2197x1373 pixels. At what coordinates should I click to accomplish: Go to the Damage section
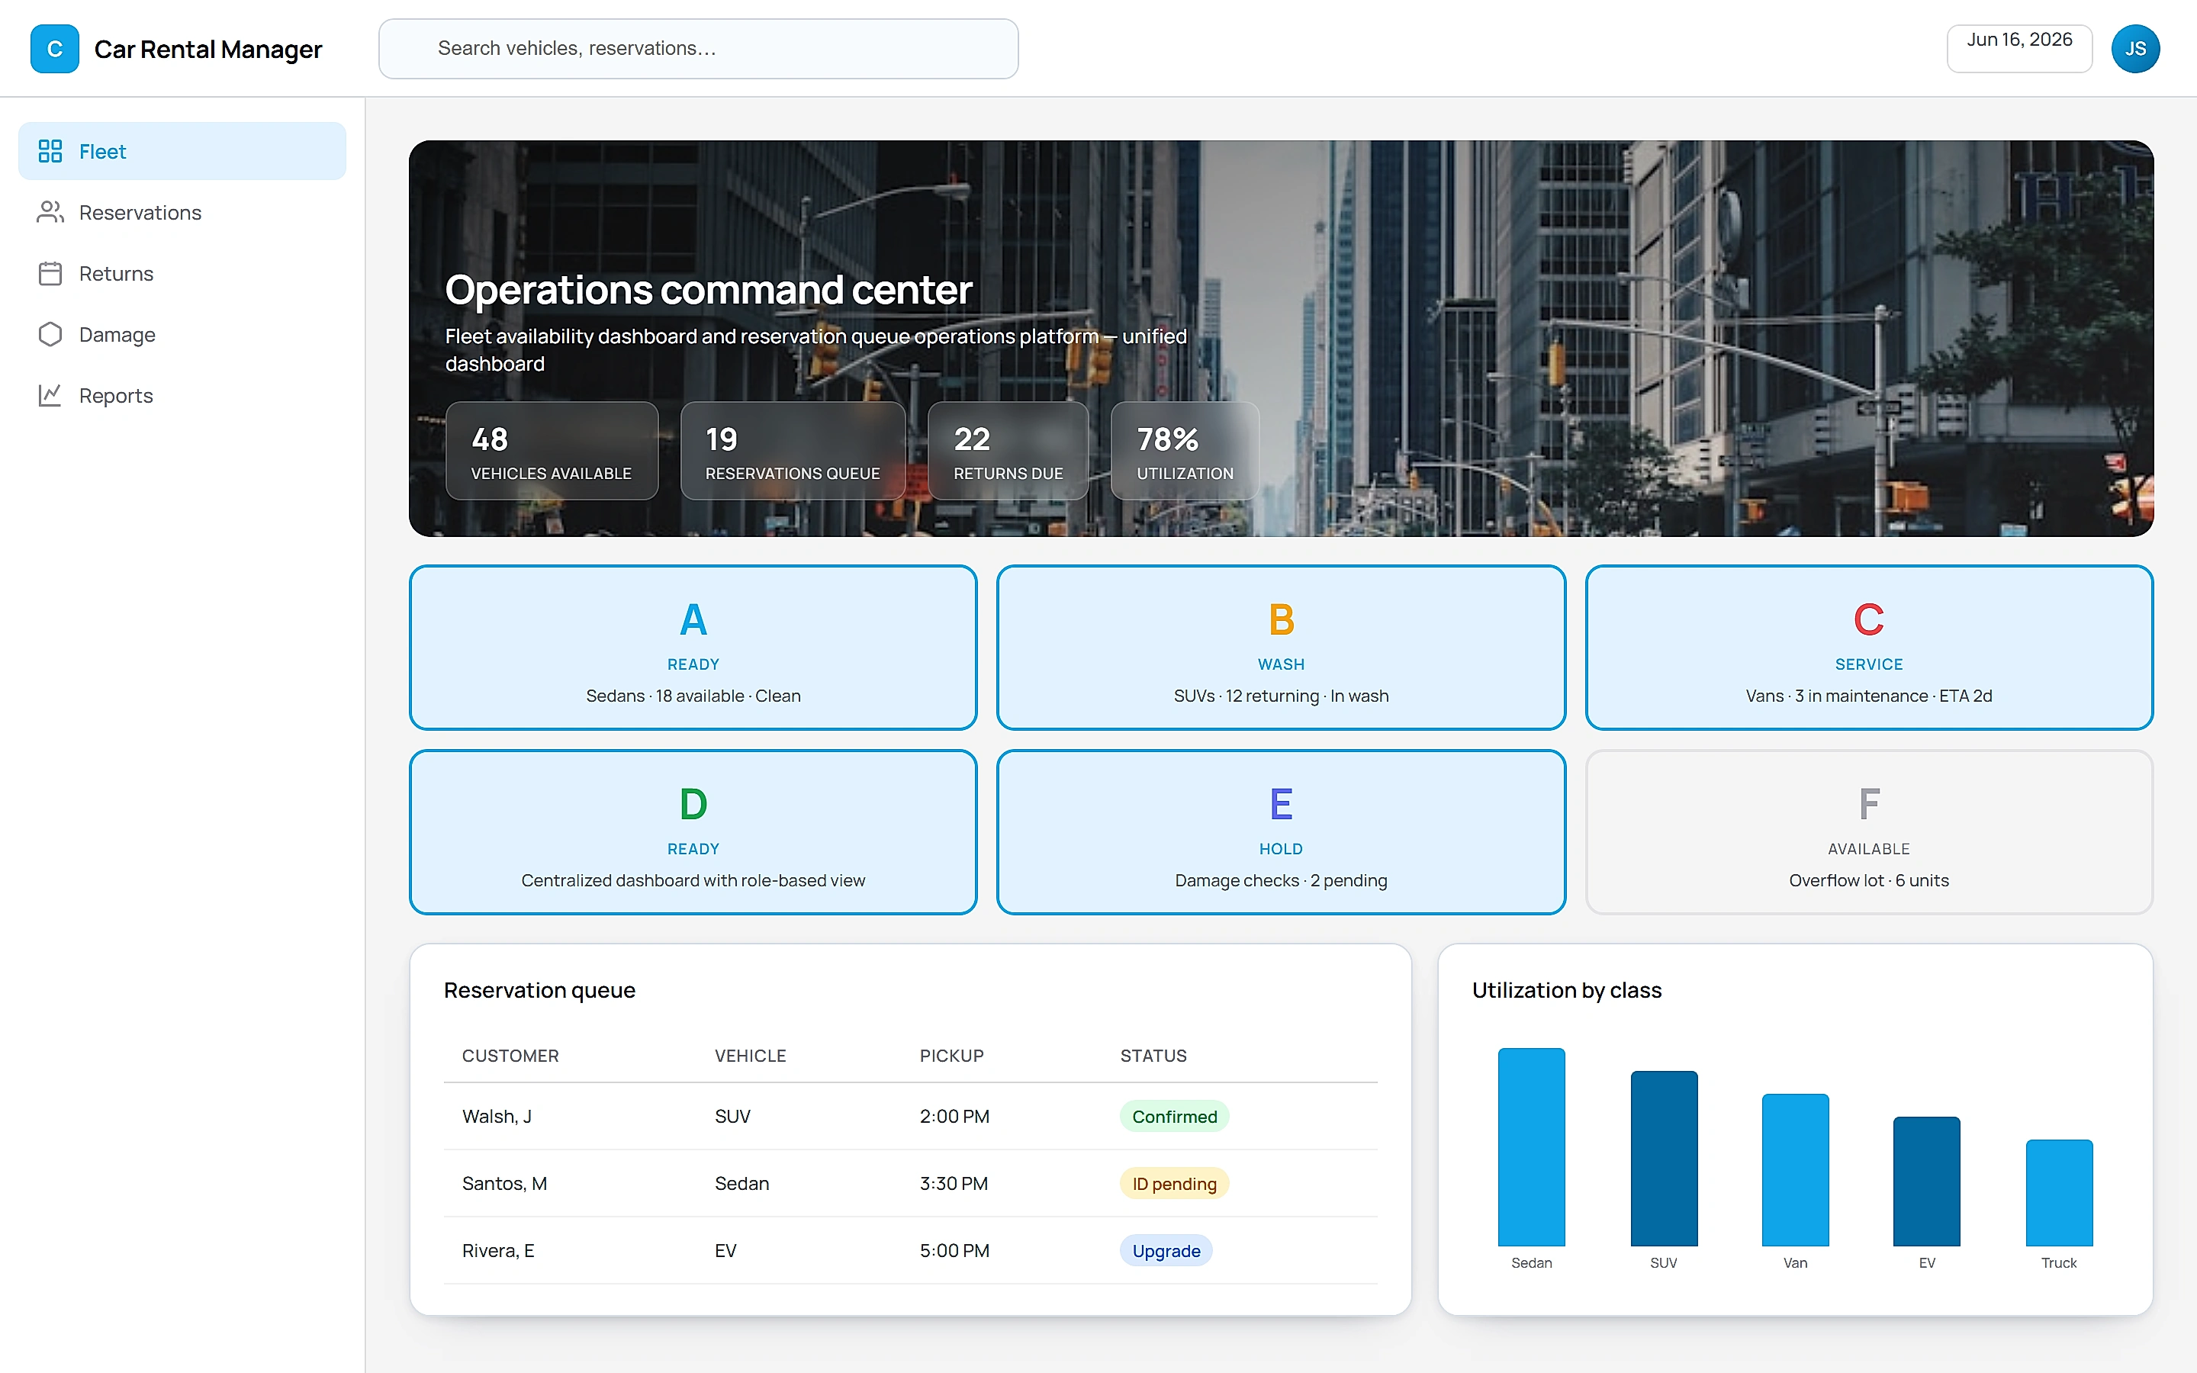click(x=182, y=334)
